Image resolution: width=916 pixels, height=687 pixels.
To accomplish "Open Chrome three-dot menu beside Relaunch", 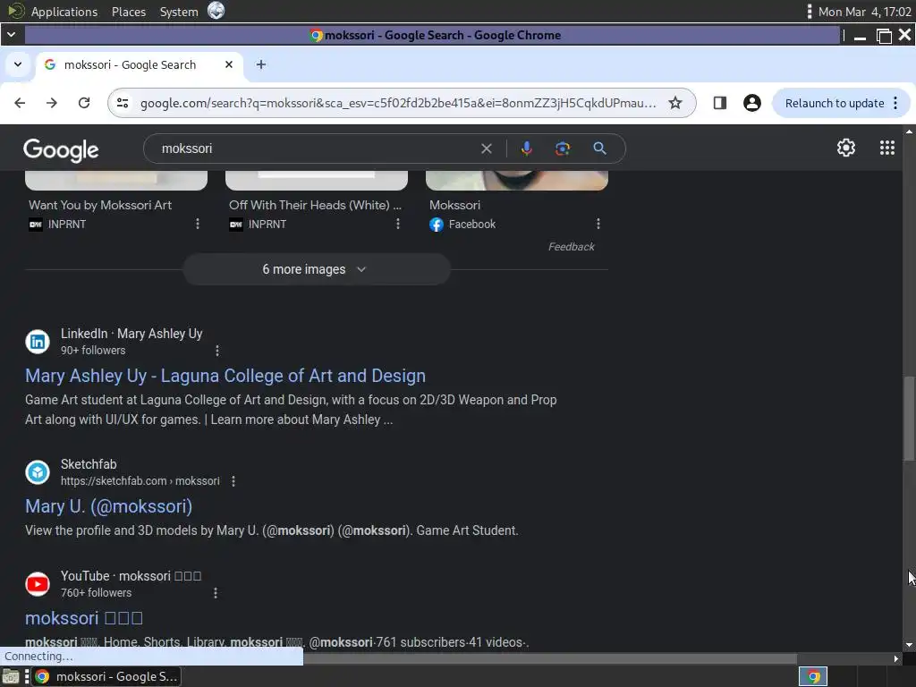I will [895, 103].
